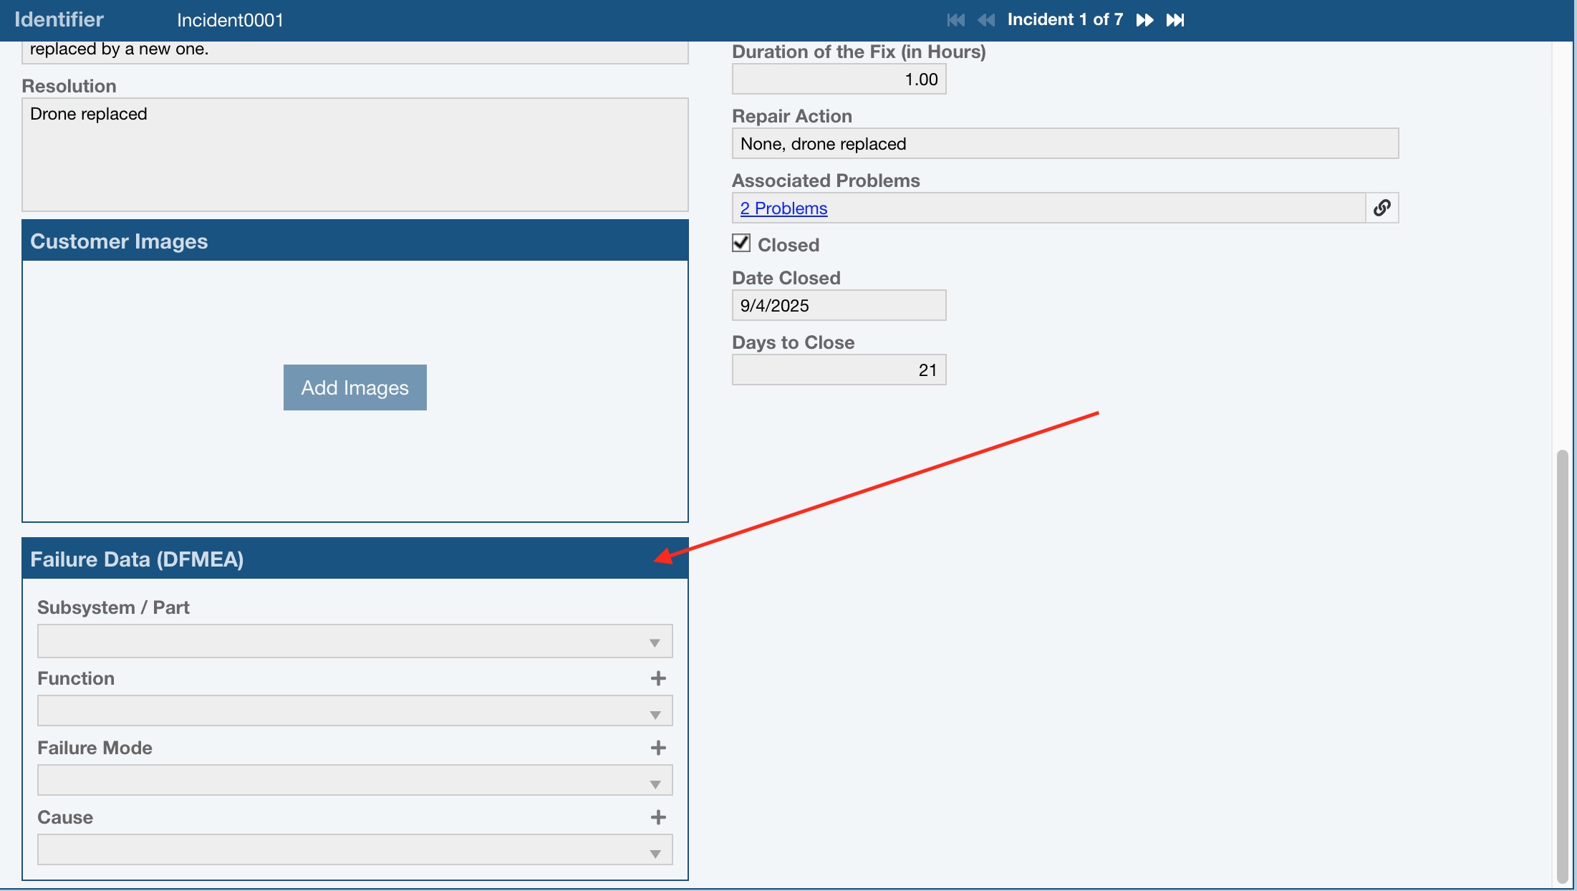
Task: Uncheck the Closed checkbox
Action: point(741,244)
